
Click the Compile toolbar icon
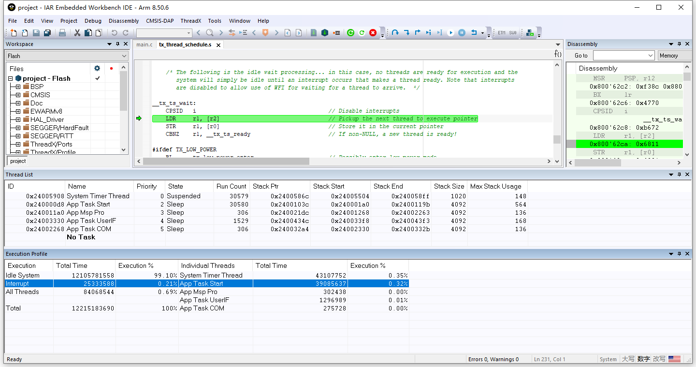tap(314, 33)
